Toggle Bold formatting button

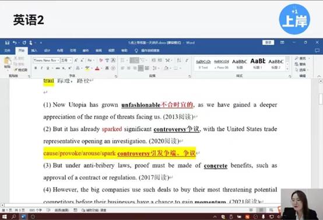[36, 68]
